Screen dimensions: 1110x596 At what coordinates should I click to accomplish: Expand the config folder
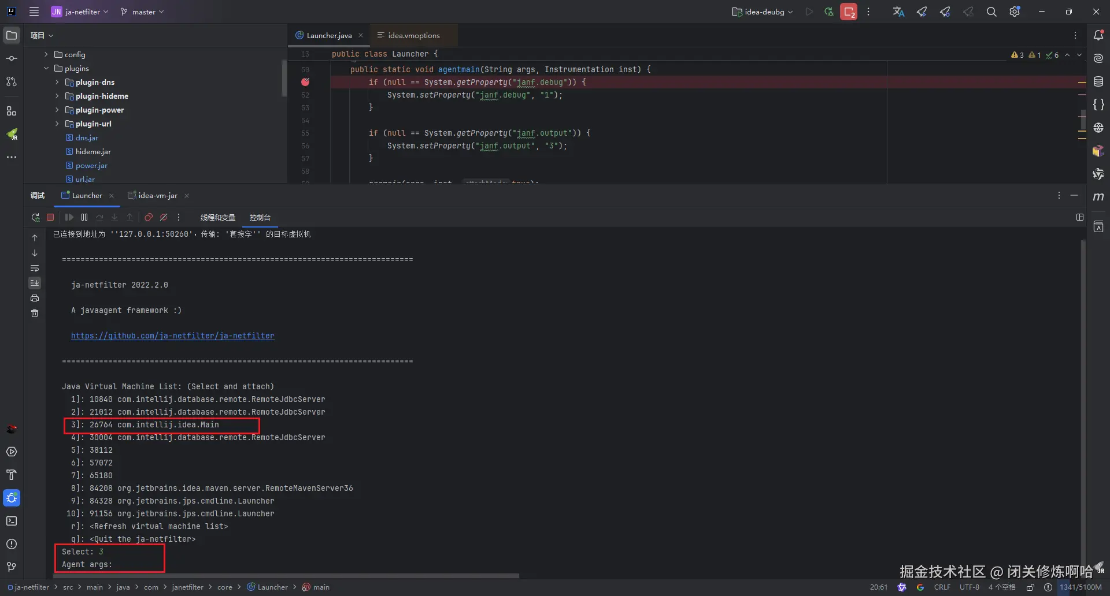(x=46, y=54)
